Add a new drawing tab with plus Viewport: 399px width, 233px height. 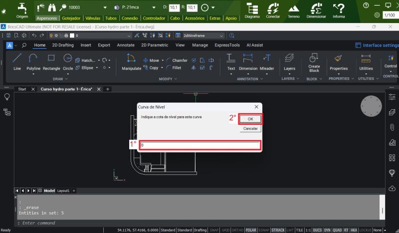click(108, 89)
